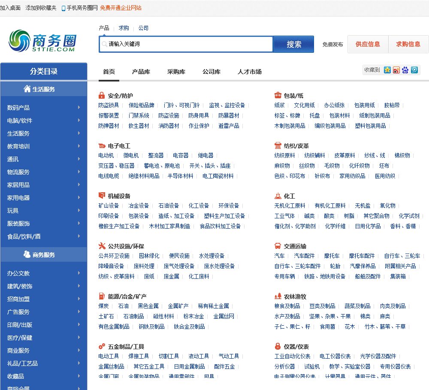Click the house icon in 生活服务 header
Screen dimensions: 429x390
point(27,89)
